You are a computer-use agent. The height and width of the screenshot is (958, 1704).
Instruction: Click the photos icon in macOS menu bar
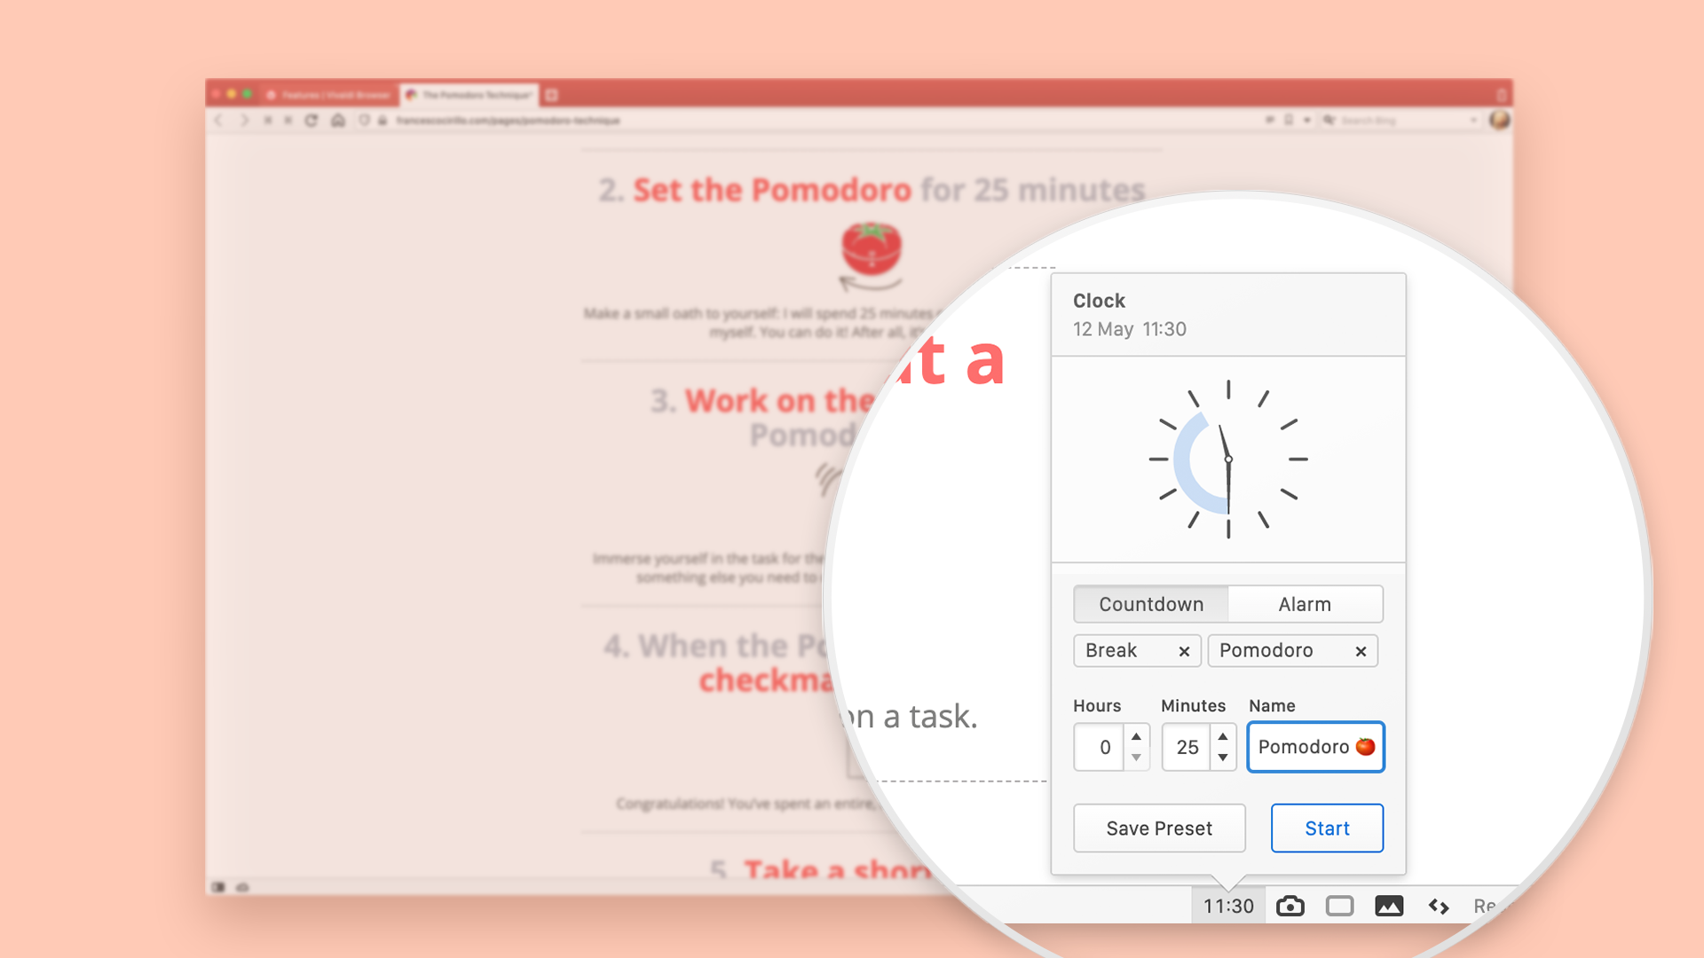tap(1385, 904)
